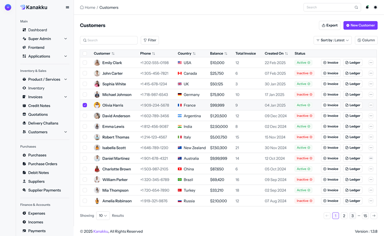The height and width of the screenshot is (236, 384).
Task: Open the rows-per-page dropdown showing 10
Action: pyautogui.click(x=103, y=216)
